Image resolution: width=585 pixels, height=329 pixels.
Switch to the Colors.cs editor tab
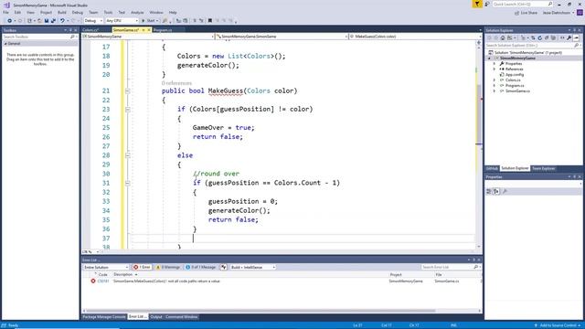pyautogui.click(x=90, y=30)
